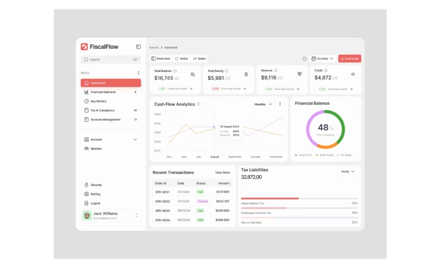The height and width of the screenshot is (266, 443).
Task: Click the Credit info icon
Action: 326,70
